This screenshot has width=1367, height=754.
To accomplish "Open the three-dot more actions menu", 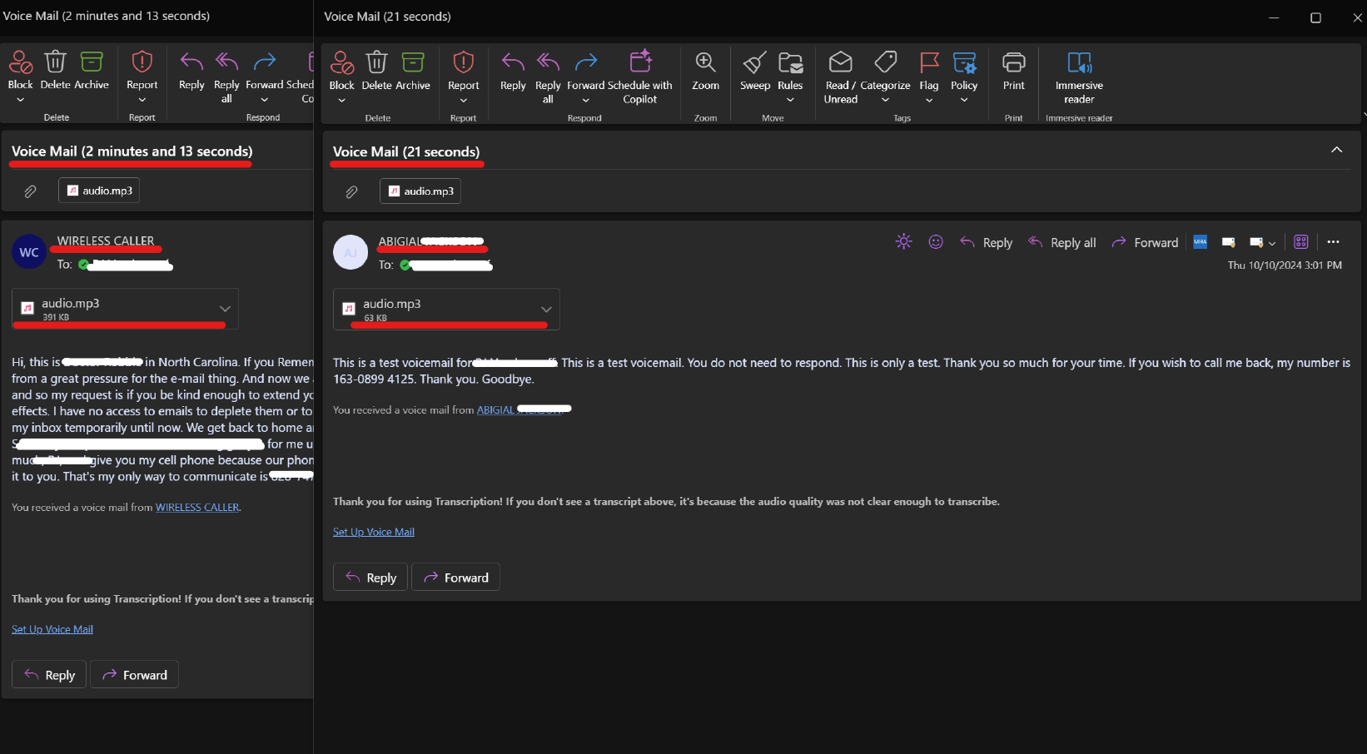I will click(1333, 242).
